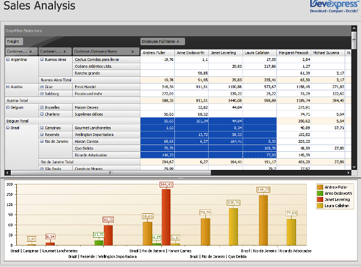The image size is (361, 267).
Task: Click the pivot grid's scroll-down arrow
Action: (x=354, y=167)
